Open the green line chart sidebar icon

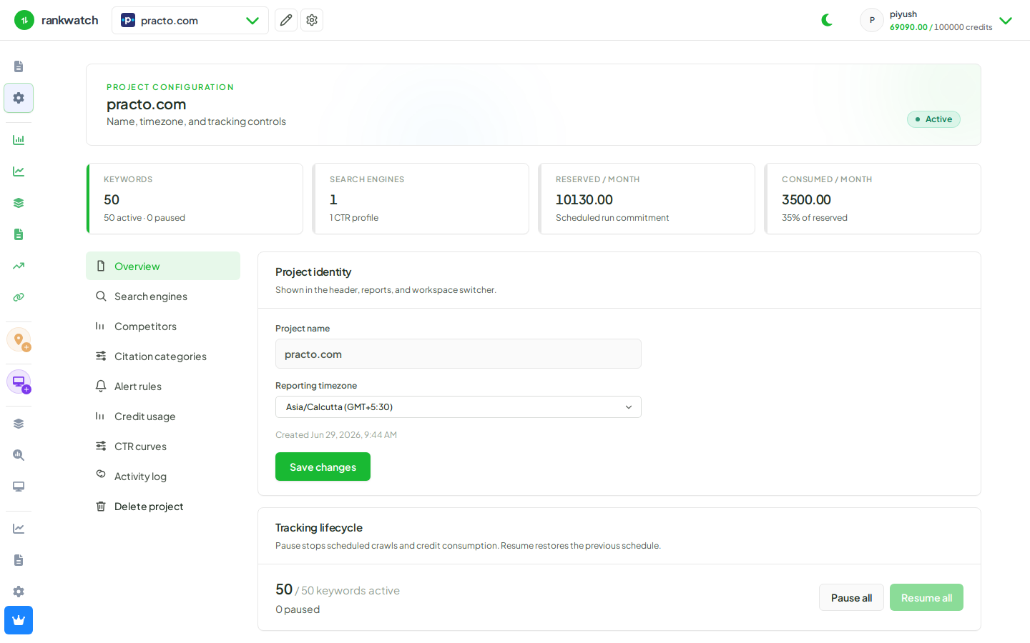19,171
